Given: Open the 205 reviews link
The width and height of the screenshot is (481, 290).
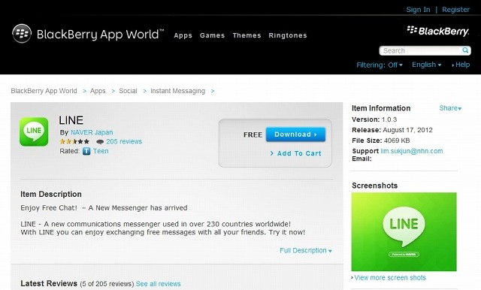Looking at the screenshot, I should pyautogui.click(x=124, y=142).
